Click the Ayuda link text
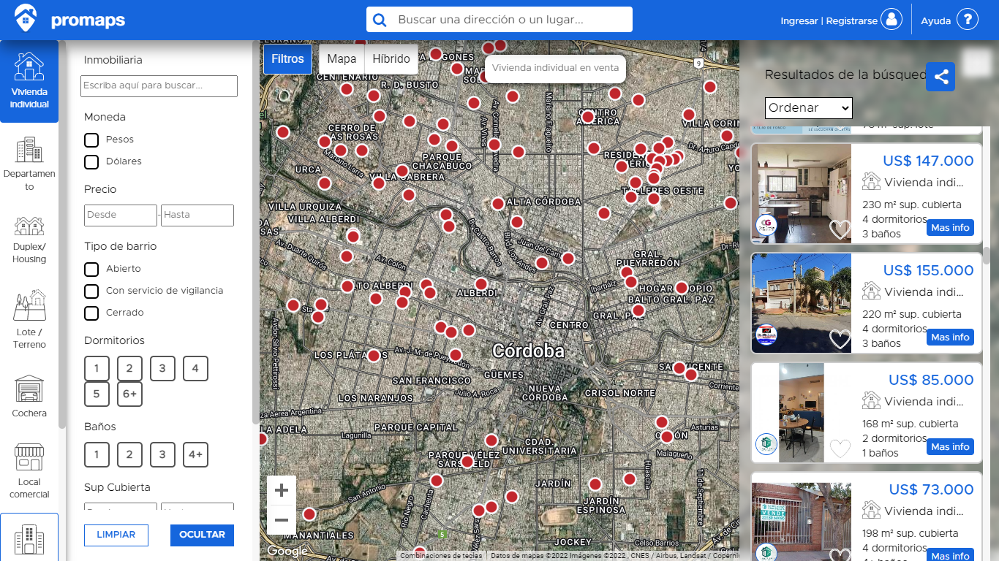Viewport: 999px width, 561px height. click(935, 21)
